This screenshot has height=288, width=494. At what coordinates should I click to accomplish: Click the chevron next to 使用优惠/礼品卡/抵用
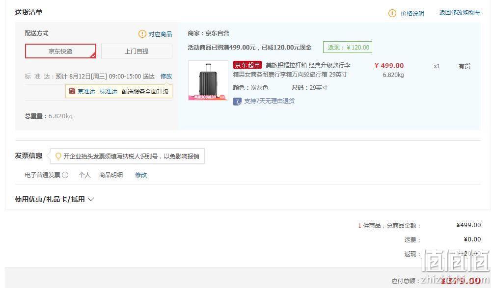click(91, 199)
